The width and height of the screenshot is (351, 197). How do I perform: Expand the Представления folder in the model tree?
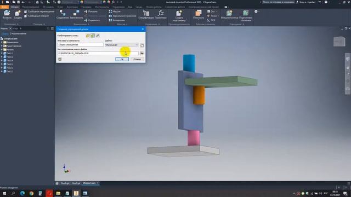[2, 46]
